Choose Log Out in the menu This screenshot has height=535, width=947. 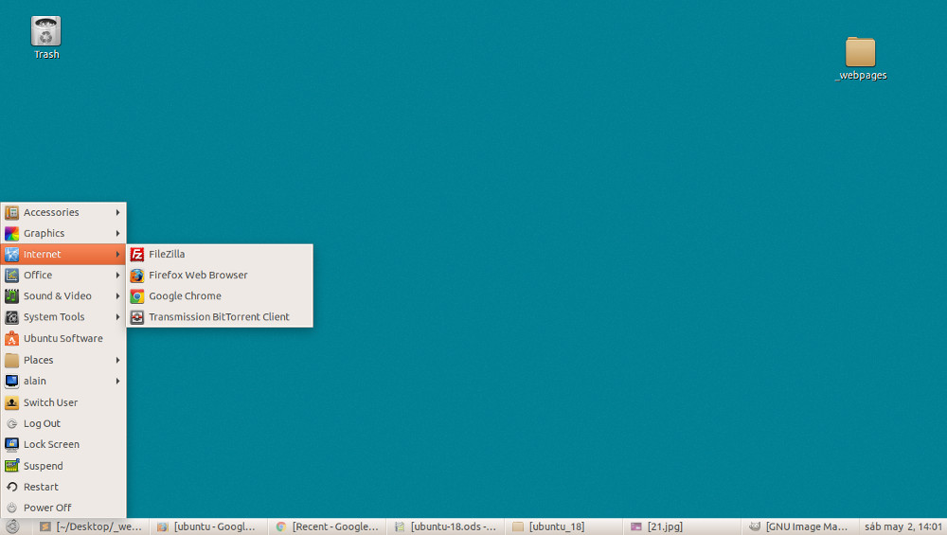[x=63, y=424]
